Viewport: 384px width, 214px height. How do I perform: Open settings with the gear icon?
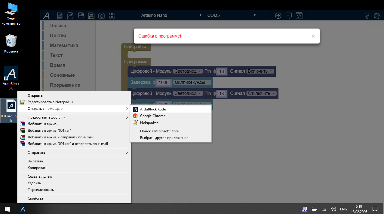[x=377, y=16]
